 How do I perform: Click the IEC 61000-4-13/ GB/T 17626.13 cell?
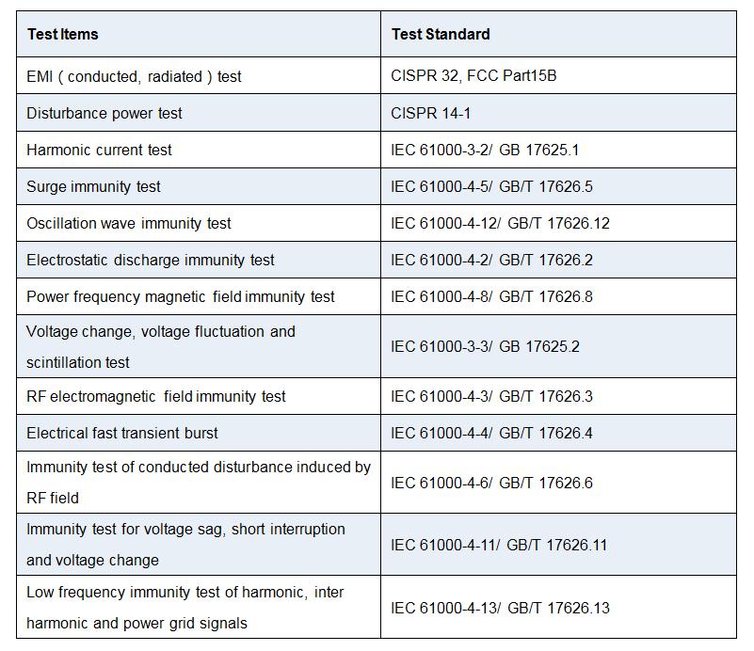tap(500, 608)
